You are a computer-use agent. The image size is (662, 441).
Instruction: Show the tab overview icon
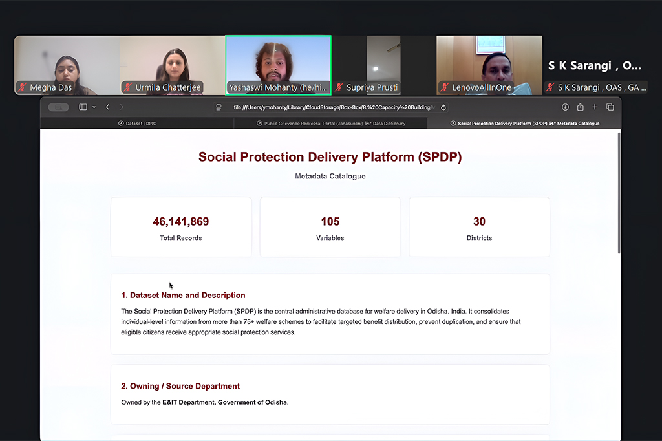[610, 107]
